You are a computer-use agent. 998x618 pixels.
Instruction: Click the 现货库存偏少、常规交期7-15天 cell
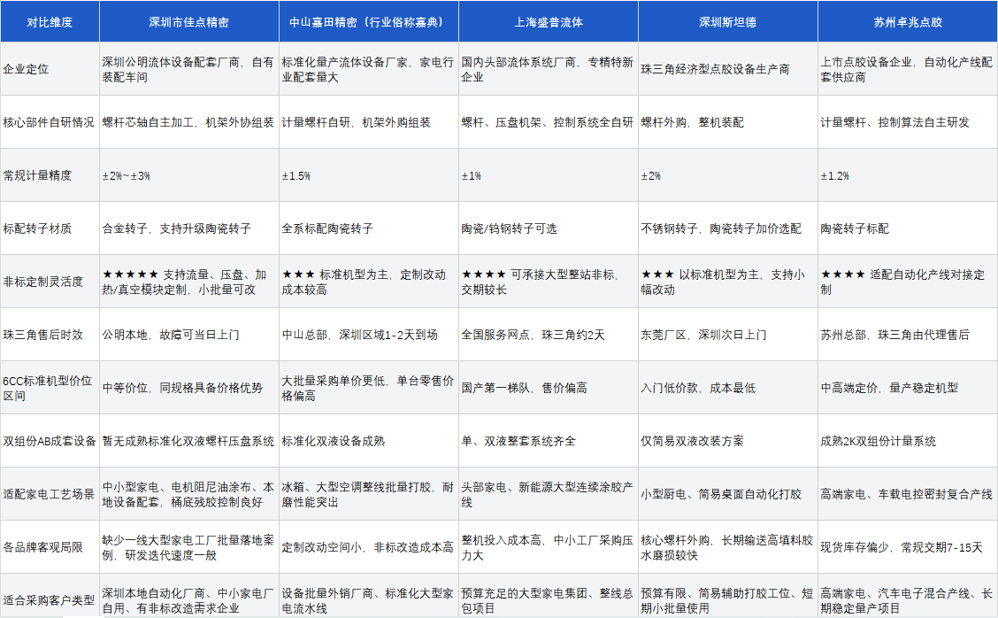908,546
